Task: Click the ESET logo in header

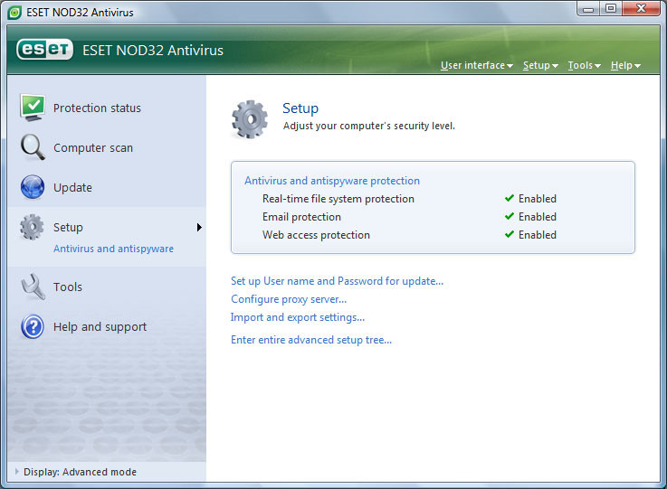Action: point(44,50)
